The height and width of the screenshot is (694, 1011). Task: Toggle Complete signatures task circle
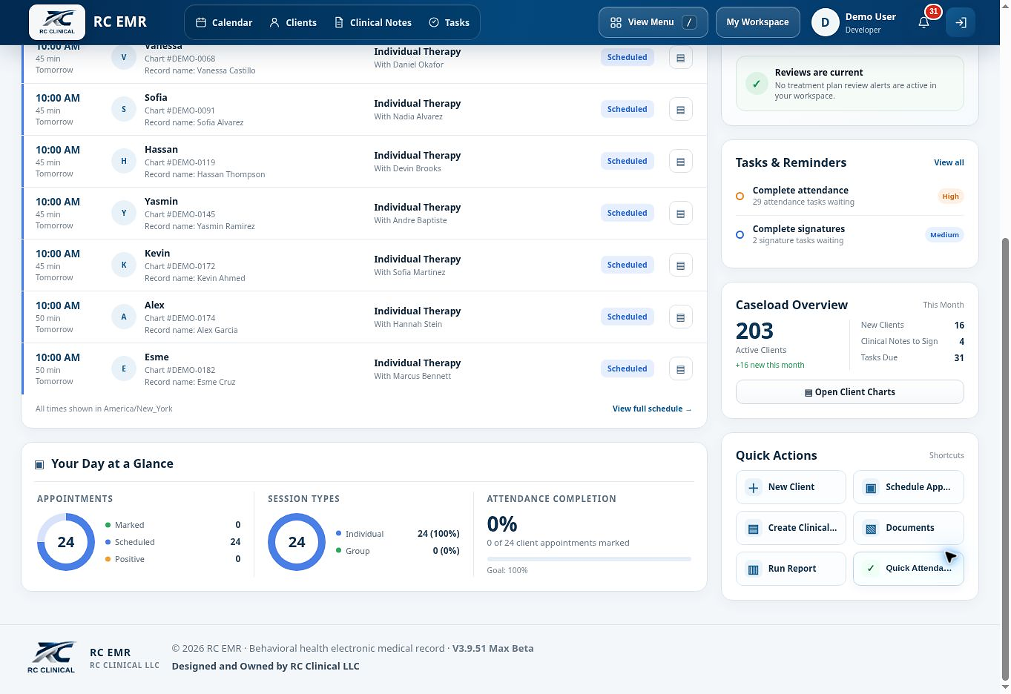tap(740, 235)
